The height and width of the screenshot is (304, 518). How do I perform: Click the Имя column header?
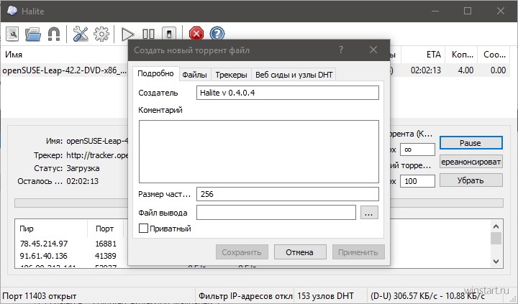(x=65, y=55)
